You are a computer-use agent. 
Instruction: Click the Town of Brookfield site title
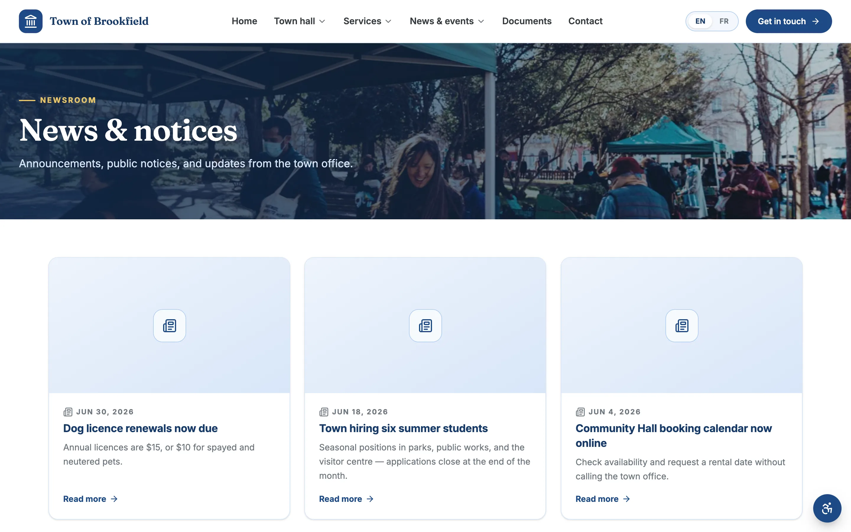[x=99, y=21]
